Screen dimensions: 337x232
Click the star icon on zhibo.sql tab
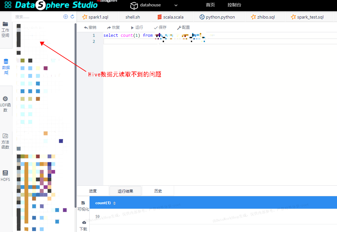coord(253,17)
